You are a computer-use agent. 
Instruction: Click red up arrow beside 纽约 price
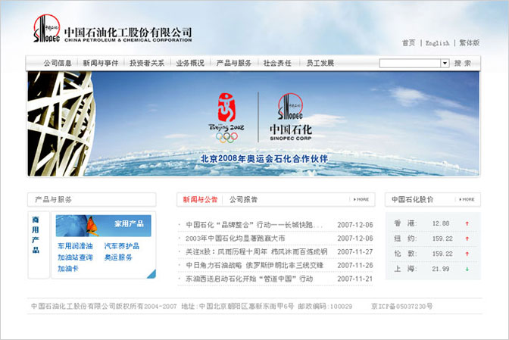467,239
